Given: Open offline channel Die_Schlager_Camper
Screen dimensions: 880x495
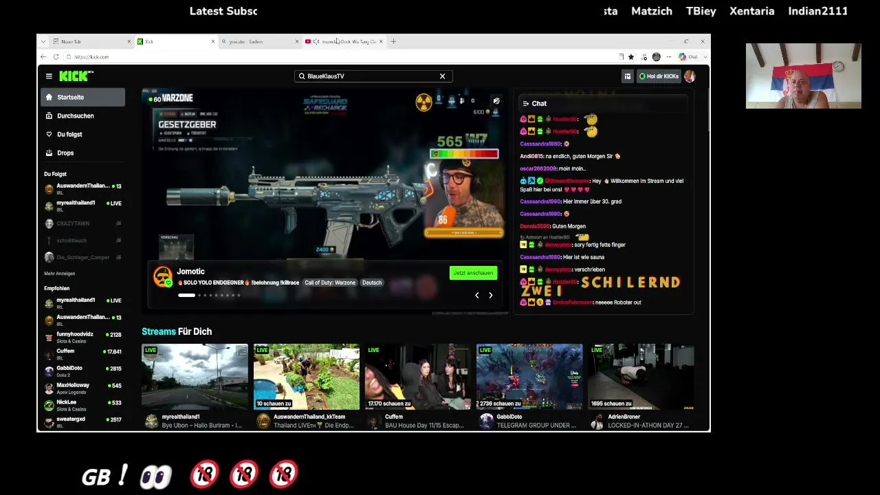Looking at the screenshot, I should [83, 257].
